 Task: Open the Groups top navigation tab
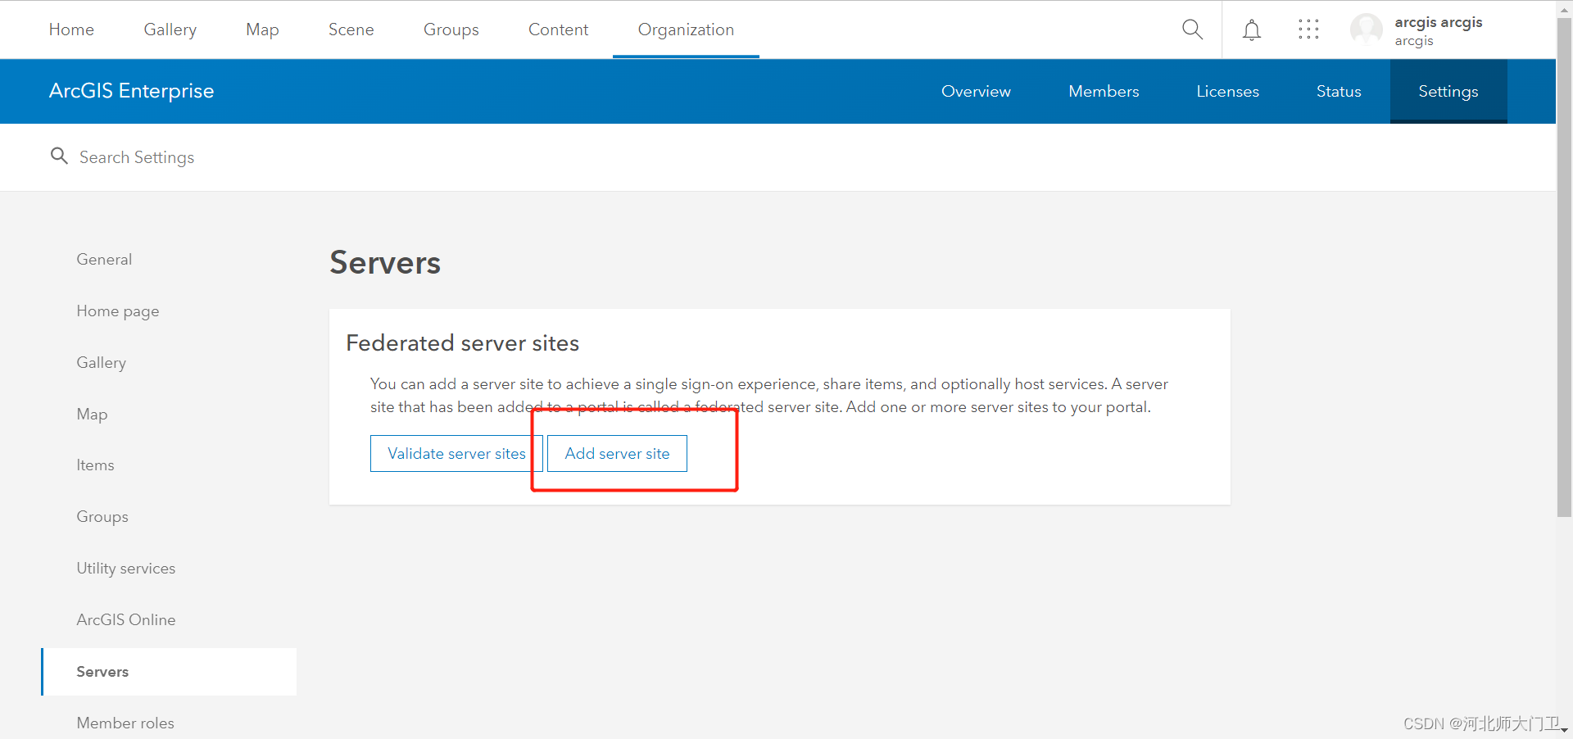(451, 29)
